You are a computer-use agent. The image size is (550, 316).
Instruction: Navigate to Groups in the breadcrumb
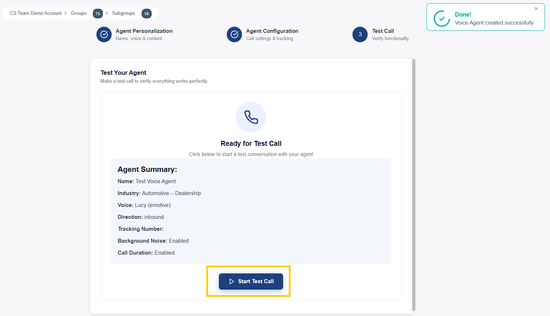(79, 13)
